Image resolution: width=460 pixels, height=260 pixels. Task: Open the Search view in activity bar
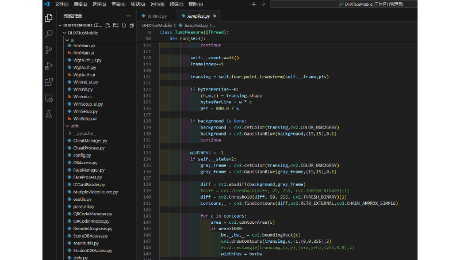pyautogui.click(x=49, y=34)
